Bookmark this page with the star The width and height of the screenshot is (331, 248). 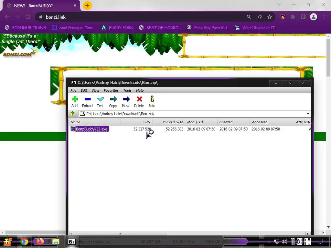pos(270,17)
